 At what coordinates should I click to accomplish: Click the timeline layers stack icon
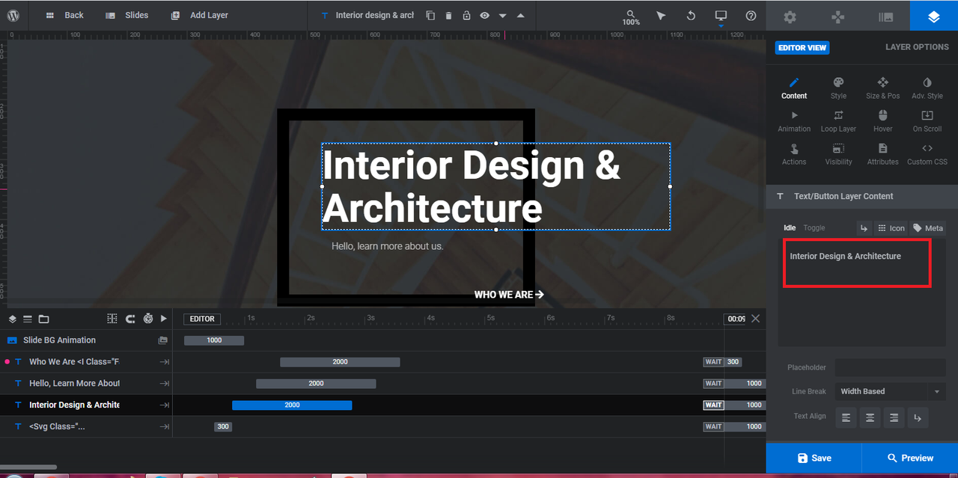point(13,319)
